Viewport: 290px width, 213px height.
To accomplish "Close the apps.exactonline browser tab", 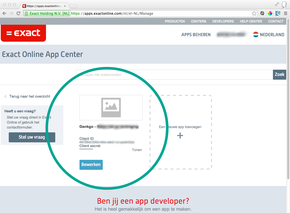I will [x=65, y=6].
